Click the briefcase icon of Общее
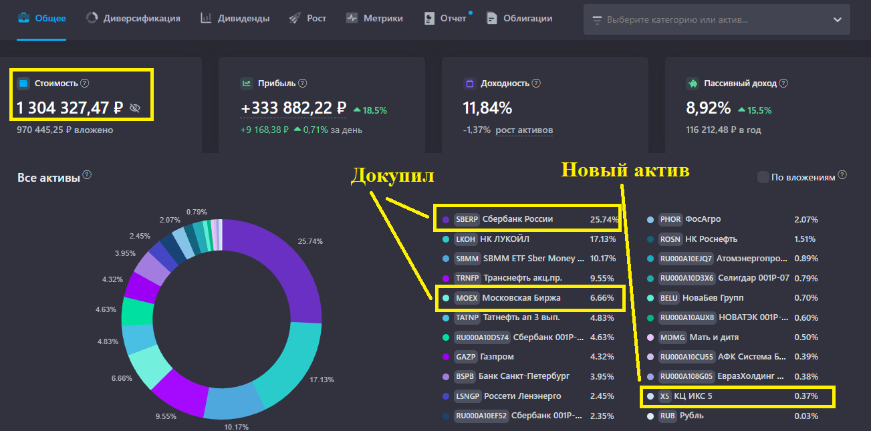The height and width of the screenshot is (431, 871). click(23, 18)
